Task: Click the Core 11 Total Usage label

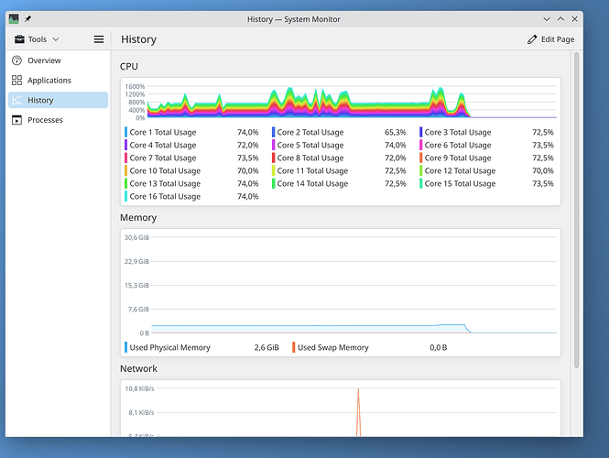Action: point(312,170)
